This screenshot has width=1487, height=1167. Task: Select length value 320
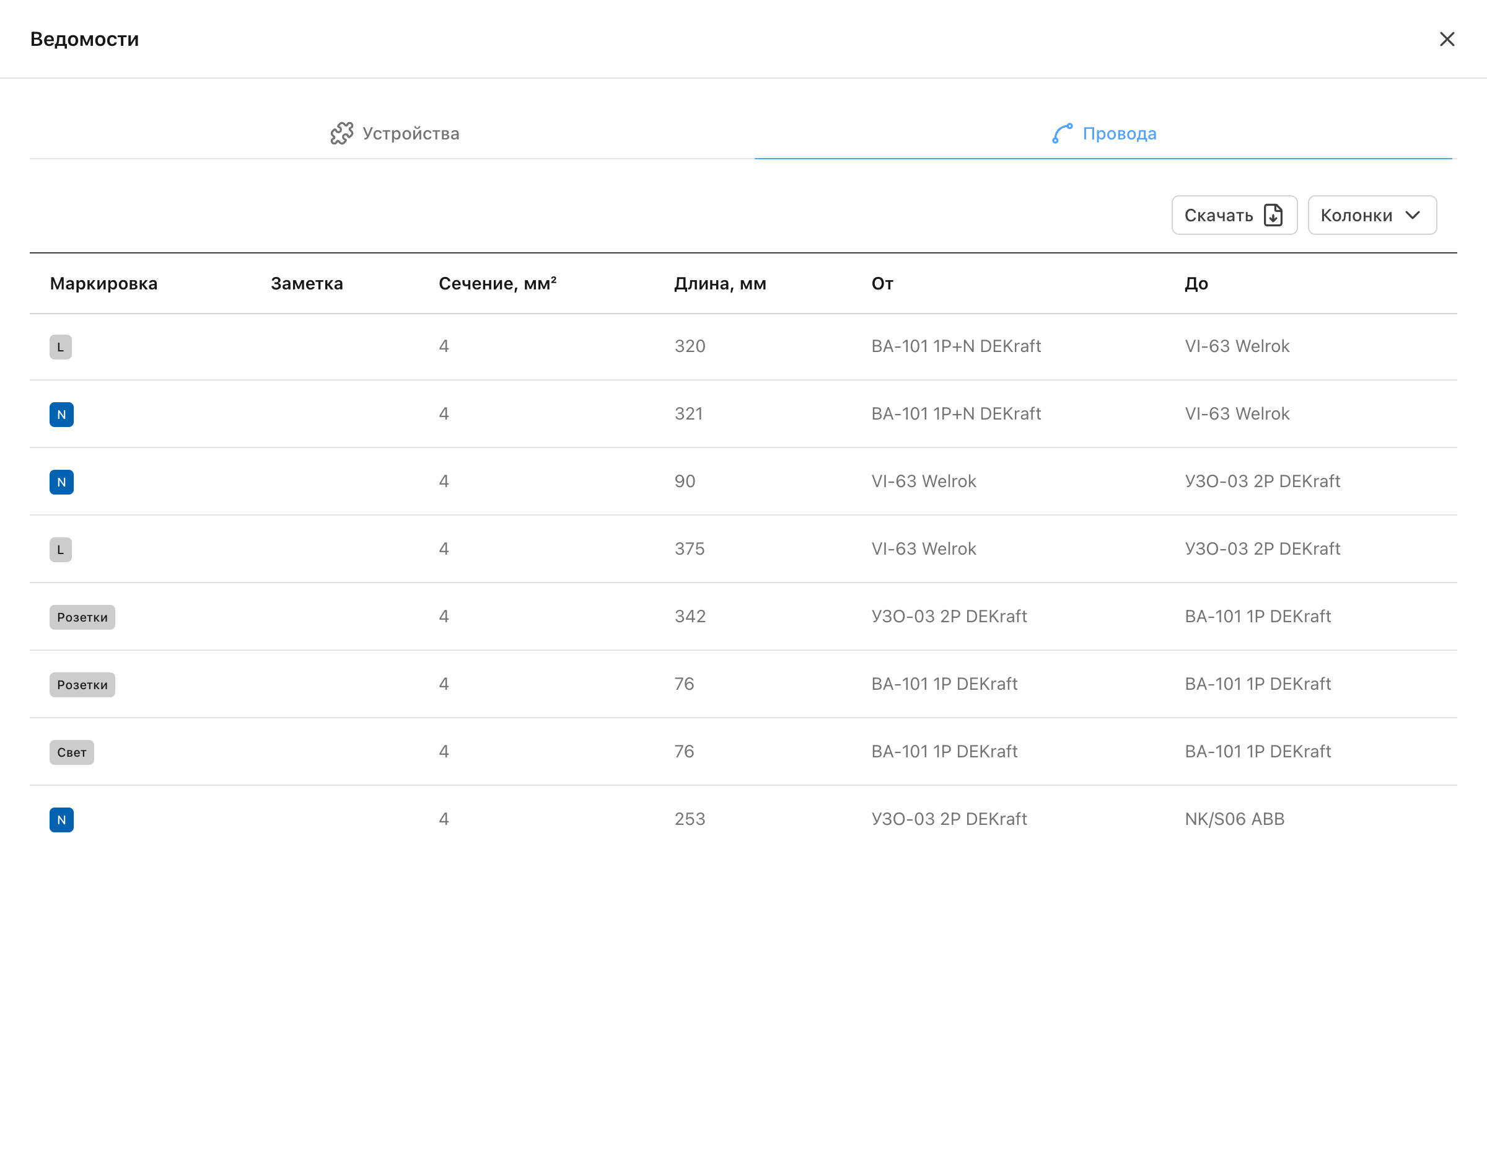(x=690, y=346)
